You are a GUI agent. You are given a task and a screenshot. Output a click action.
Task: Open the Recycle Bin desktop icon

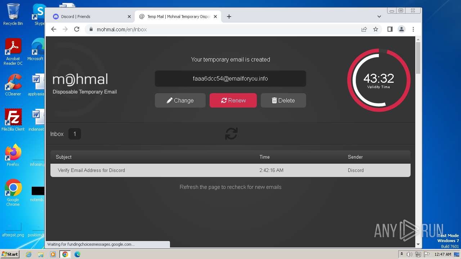pos(13,14)
